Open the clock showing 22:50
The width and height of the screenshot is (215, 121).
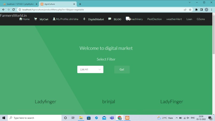click(x=201, y=118)
